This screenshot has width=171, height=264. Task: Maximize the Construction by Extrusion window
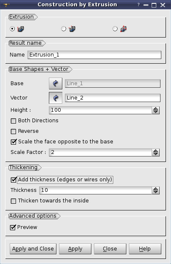coord(154,5)
